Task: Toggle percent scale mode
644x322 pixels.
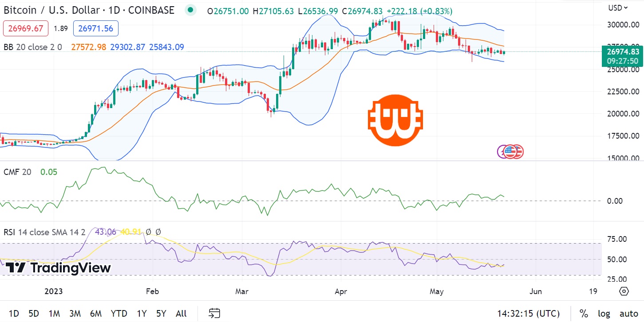Action: coord(584,314)
